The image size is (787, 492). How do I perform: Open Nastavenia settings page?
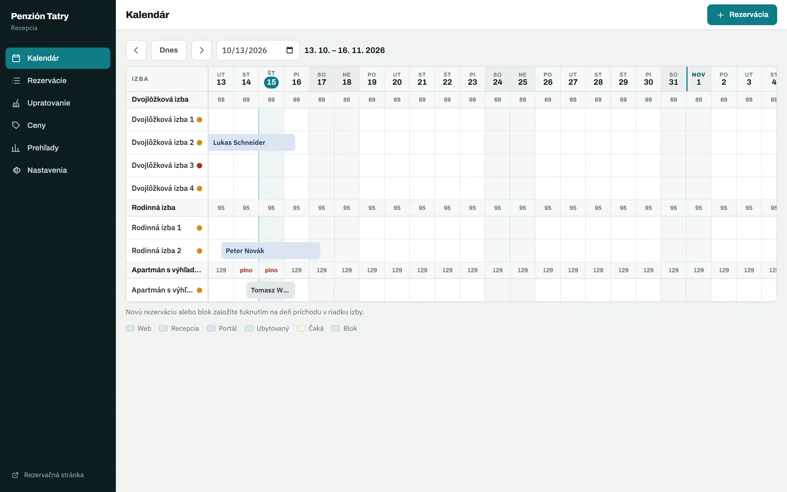[58, 170]
